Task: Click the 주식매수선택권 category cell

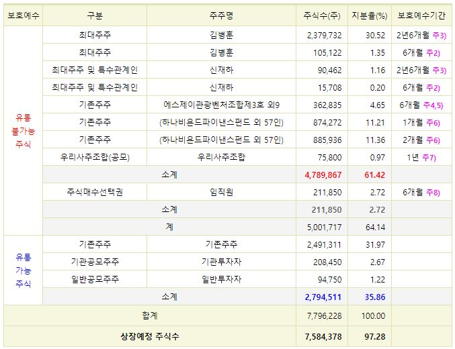Action: (95, 192)
